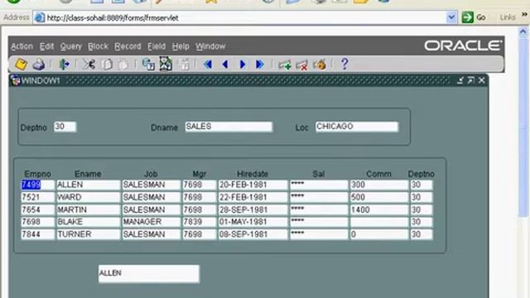This screenshot has width=530, height=298.
Task: Click the Insert Record icon
Action: point(285,65)
